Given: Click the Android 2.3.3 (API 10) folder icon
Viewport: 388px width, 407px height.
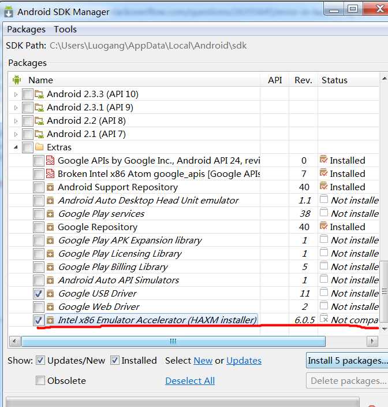Looking at the screenshot, I should [39, 94].
